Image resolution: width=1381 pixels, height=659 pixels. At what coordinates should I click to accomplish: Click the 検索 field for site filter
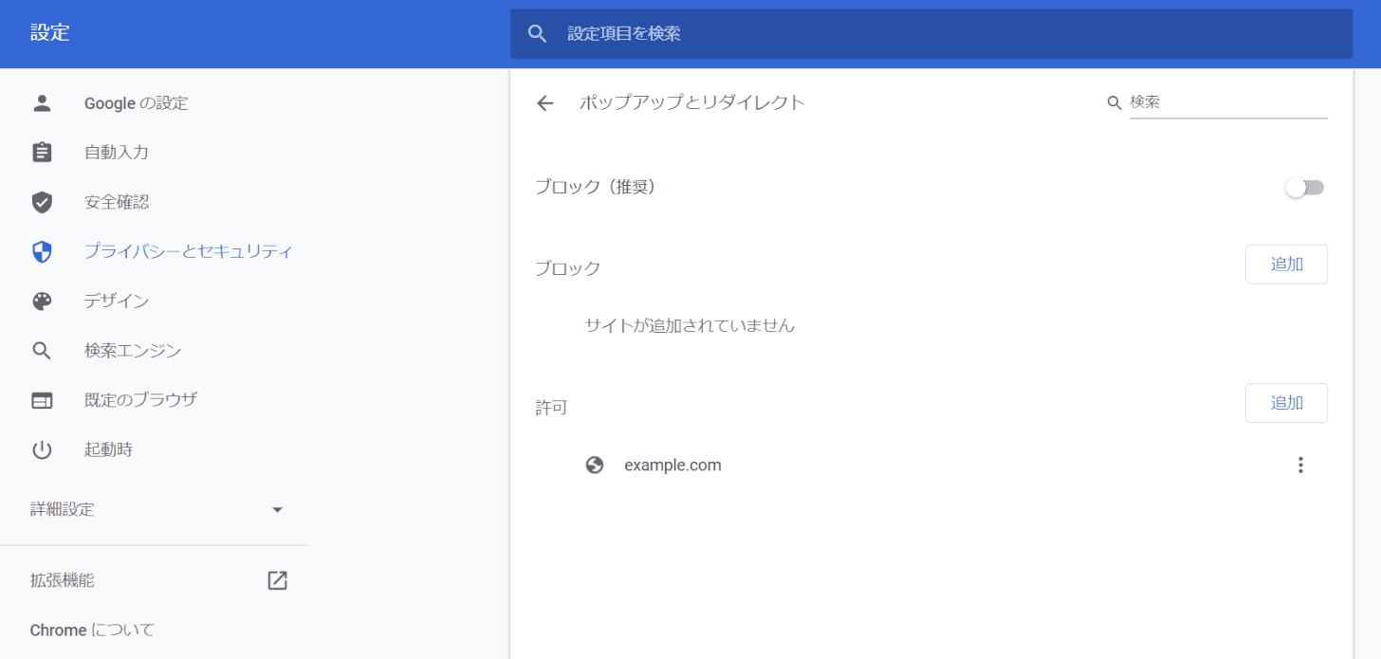[1228, 102]
